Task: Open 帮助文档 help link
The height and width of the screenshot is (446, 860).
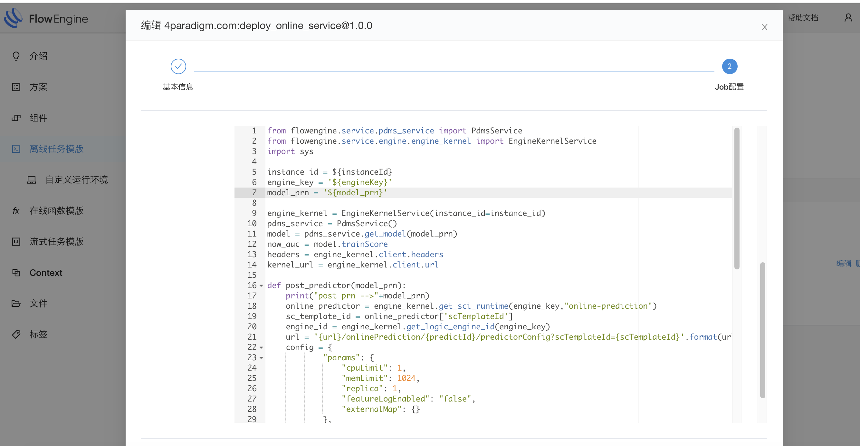Action: pos(803,18)
